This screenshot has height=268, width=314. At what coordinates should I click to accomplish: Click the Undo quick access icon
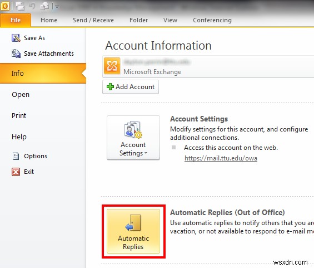32,6
